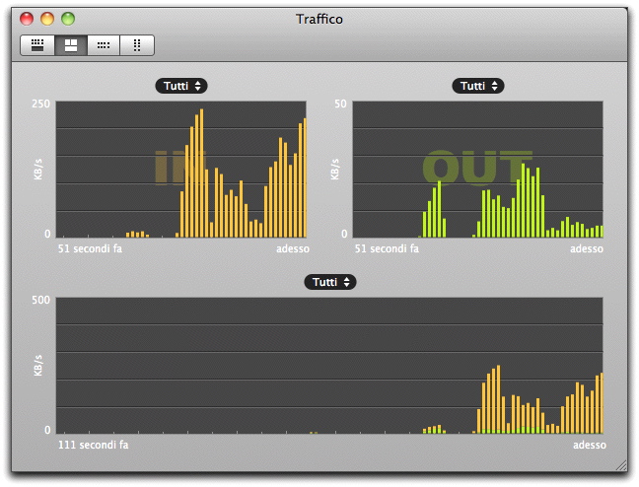Click the window resize grip corner
This screenshot has height=487, width=639.
point(621,465)
